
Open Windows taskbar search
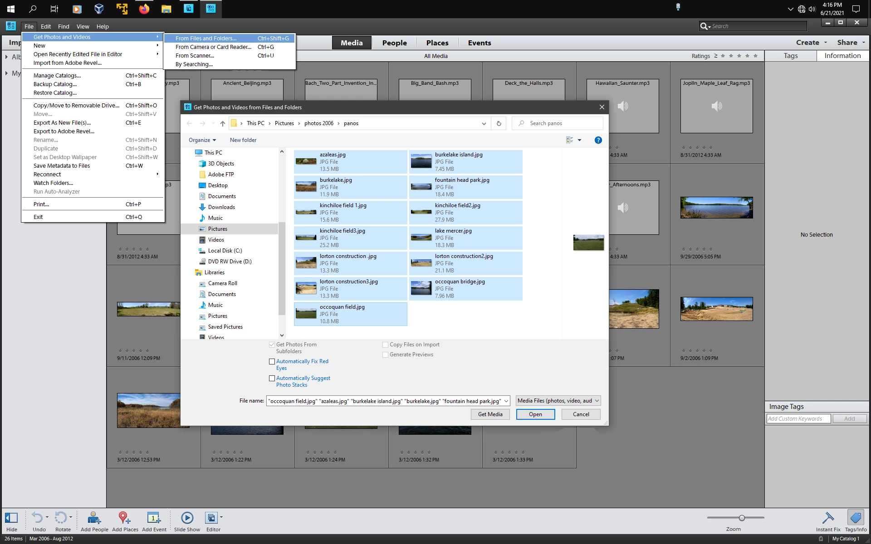(x=33, y=9)
